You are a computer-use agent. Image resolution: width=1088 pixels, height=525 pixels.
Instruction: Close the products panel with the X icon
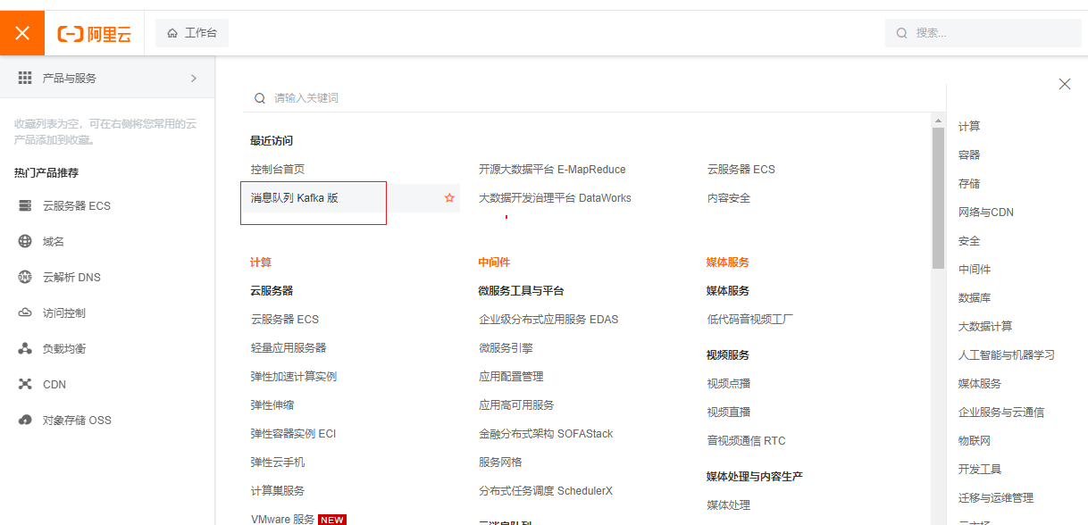point(1065,84)
